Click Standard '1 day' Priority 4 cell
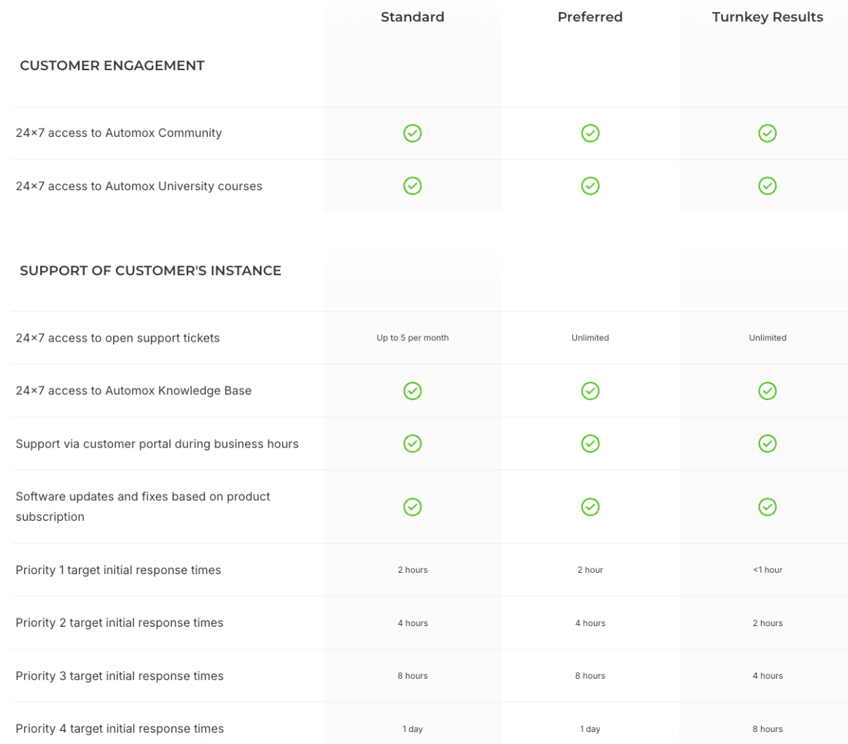This screenshot has height=744, width=848. tap(413, 729)
